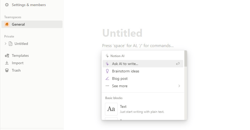Click the command menu scrollbar

(x=186, y=59)
